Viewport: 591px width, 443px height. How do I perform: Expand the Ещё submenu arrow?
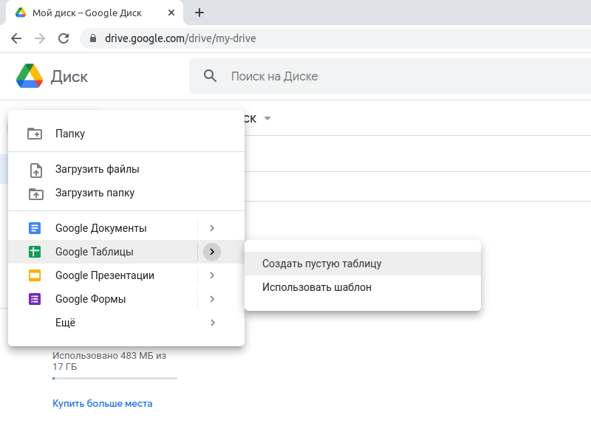pyautogui.click(x=212, y=323)
